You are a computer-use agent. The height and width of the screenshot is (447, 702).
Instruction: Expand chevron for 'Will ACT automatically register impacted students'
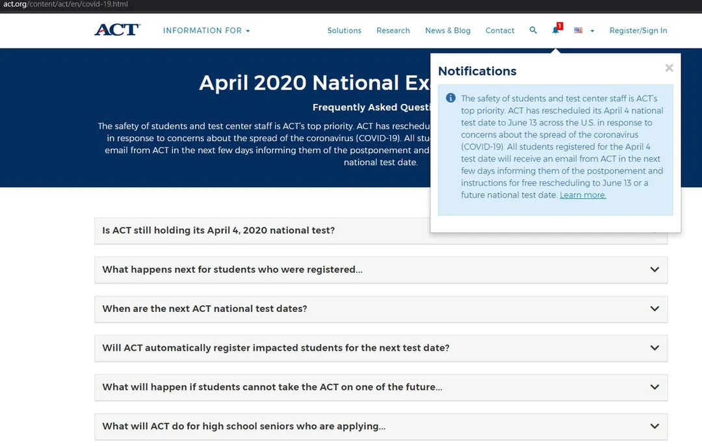(x=655, y=348)
